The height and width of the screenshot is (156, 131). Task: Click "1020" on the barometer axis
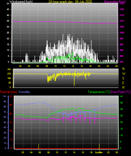(122, 9)
